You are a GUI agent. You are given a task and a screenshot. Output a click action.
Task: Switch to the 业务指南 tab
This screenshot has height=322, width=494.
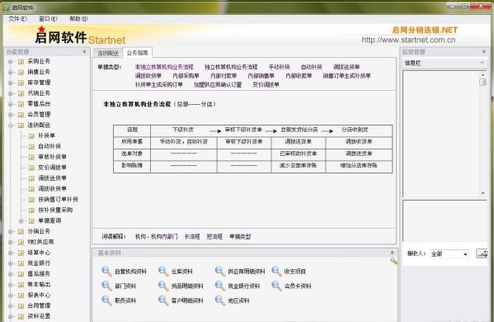[x=138, y=52]
